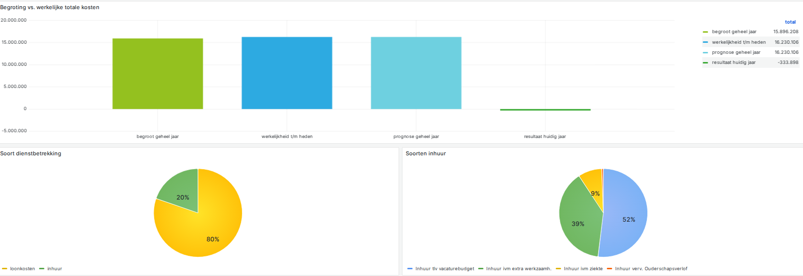Toggle the prognose geheel jaar legend series
This screenshot has width=803, height=276.
pos(736,52)
